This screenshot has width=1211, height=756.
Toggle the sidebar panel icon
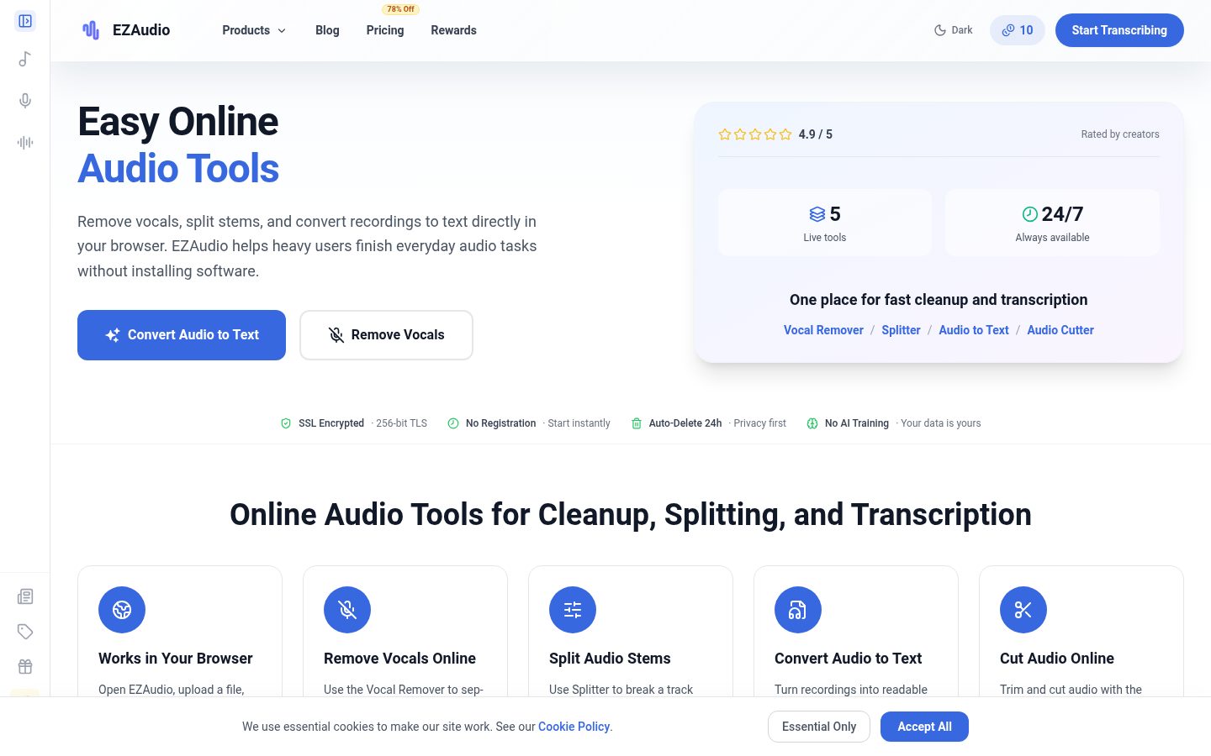click(x=25, y=21)
